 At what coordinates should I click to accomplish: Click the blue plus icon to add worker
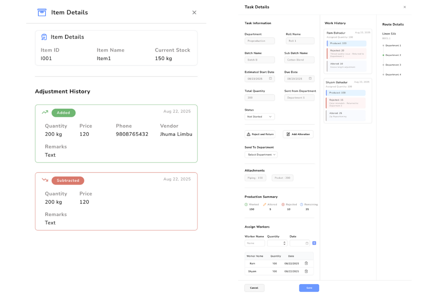click(x=314, y=243)
